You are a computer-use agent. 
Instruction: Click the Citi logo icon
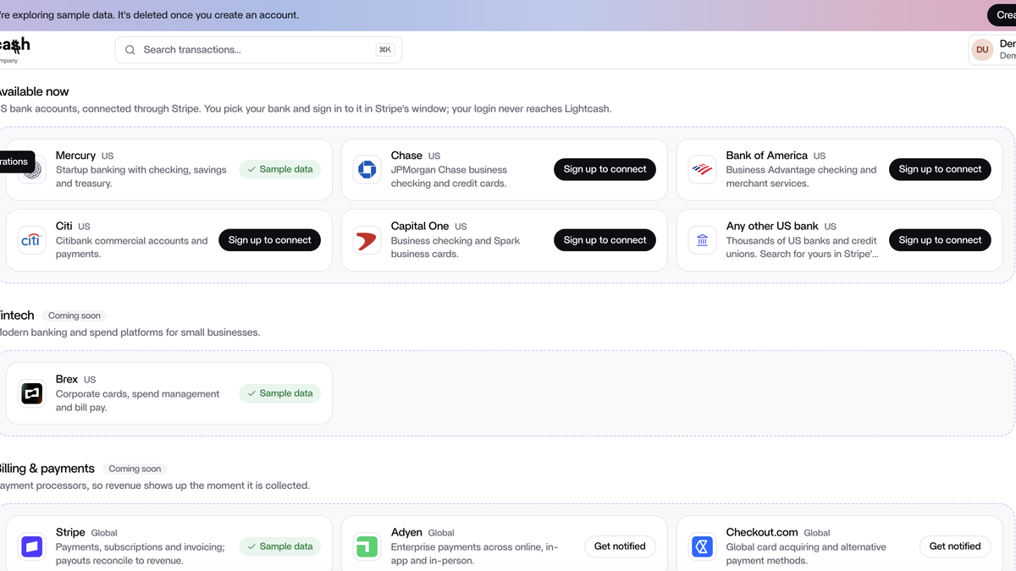point(32,240)
